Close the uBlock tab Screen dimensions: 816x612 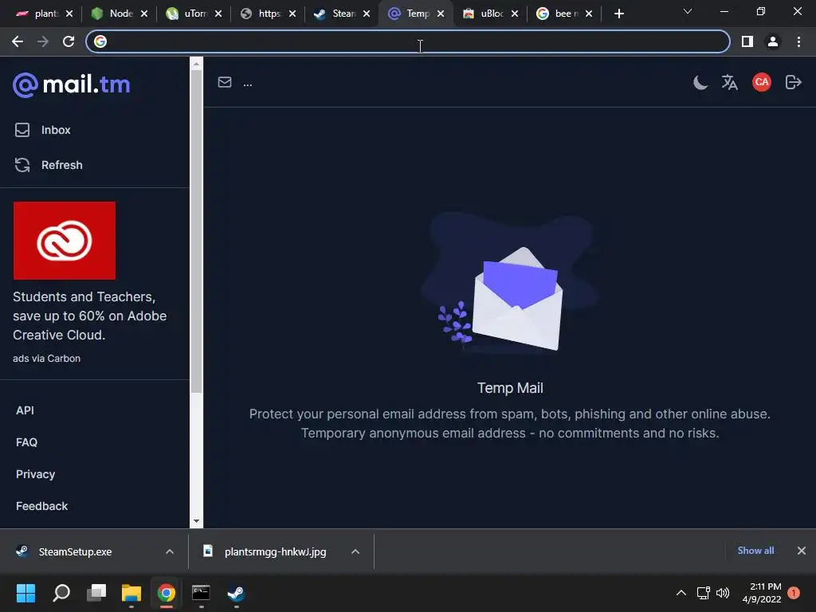[x=515, y=14]
